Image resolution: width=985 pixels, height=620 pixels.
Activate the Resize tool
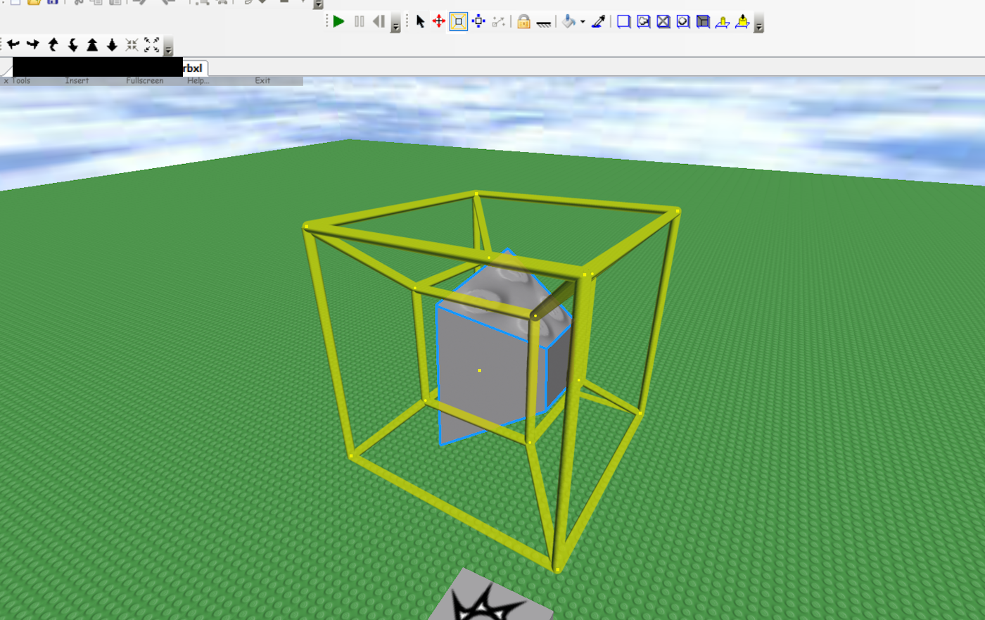tap(458, 21)
